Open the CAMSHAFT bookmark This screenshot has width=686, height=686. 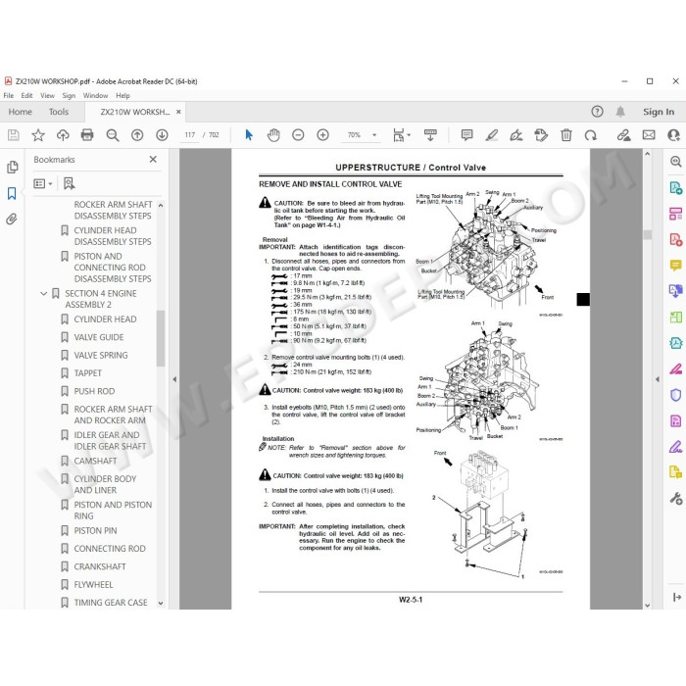point(95,461)
